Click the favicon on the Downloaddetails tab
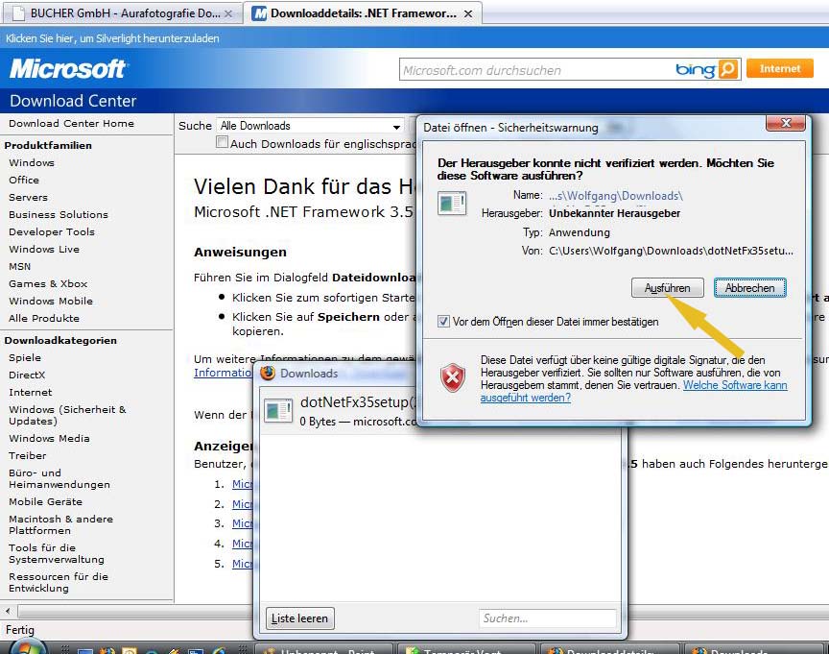 point(259,13)
